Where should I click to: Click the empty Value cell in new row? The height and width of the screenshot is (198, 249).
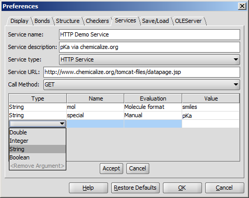(211, 123)
